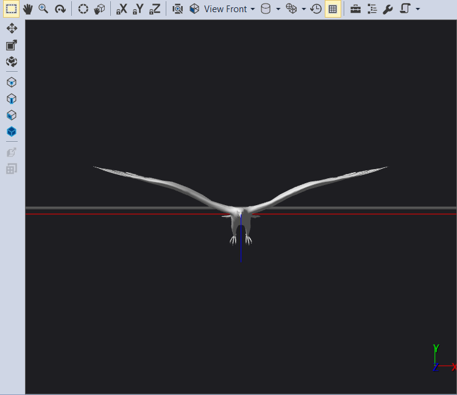The height and width of the screenshot is (395, 457).
Task: Select the Translate move tool
Action: [12, 29]
